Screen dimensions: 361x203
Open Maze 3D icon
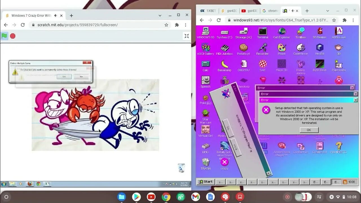click(281, 66)
